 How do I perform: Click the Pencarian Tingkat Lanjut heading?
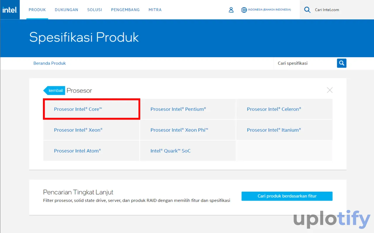click(x=78, y=192)
